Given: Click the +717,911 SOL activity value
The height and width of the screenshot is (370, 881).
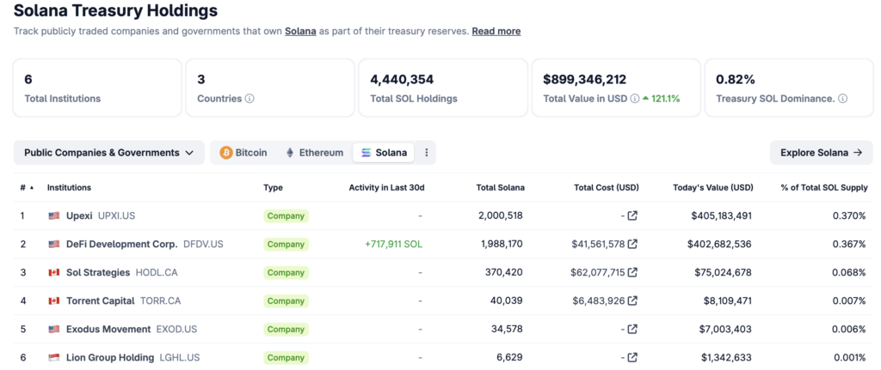Looking at the screenshot, I should pos(394,244).
